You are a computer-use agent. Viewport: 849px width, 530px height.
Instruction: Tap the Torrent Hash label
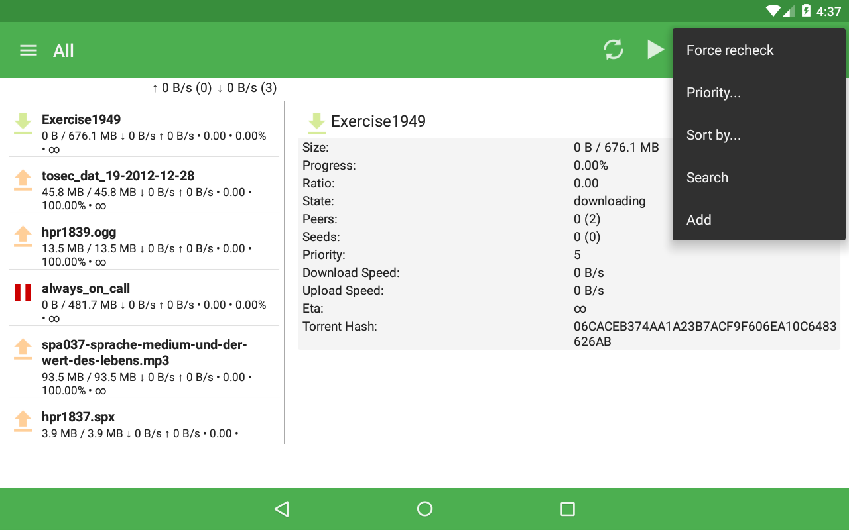coord(340,327)
